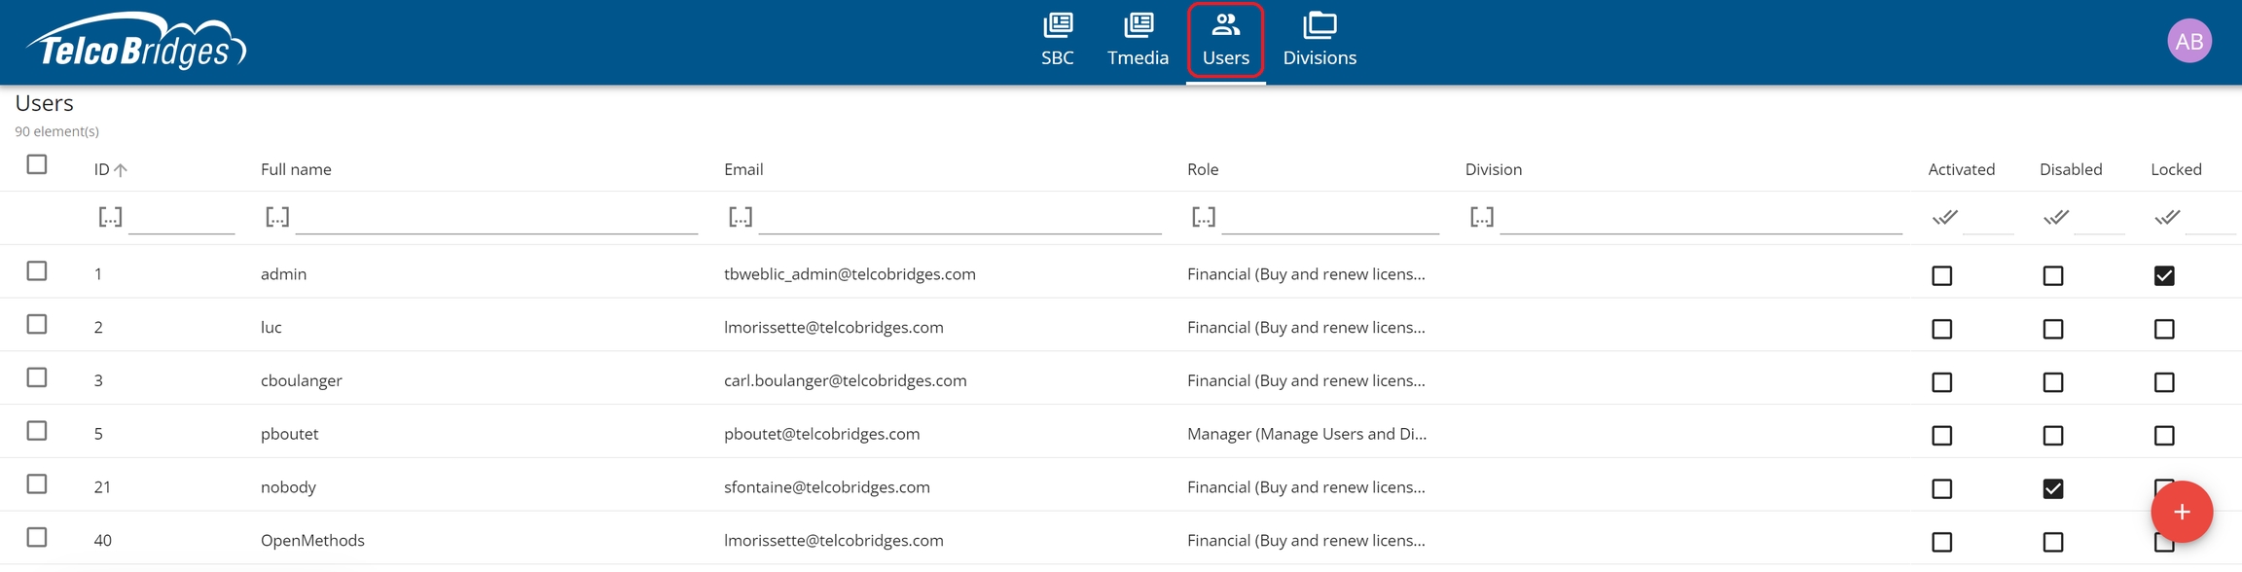Open the AB user avatar menu
The height and width of the screenshot is (572, 2242).
(x=2188, y=42)
